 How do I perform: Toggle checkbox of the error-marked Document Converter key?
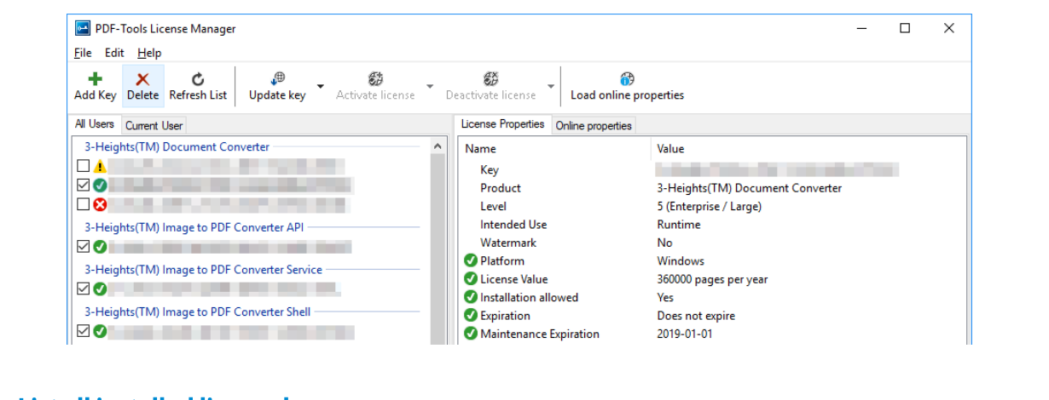(83, 204)
